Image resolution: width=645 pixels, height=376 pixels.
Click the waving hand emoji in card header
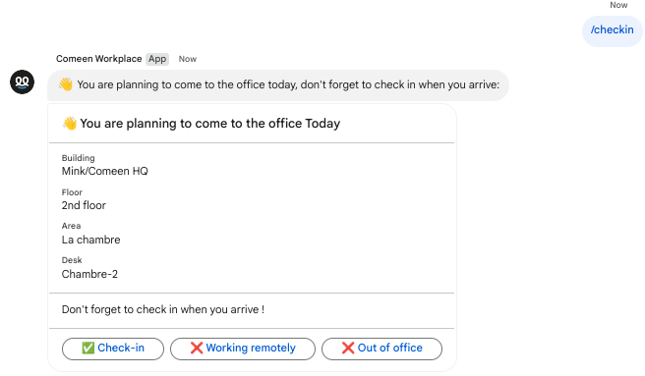pos(70,124)
